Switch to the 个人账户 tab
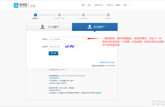This screenshot has height=107, width=165. click(x=49, y=27)
